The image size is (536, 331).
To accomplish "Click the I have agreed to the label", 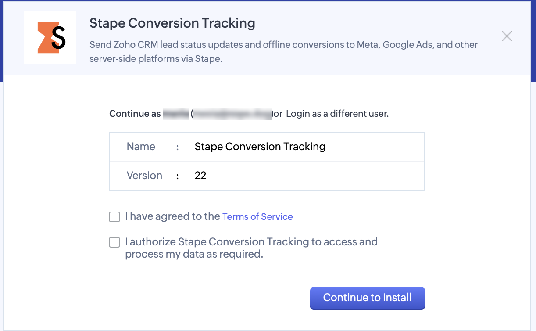I will pyautogui.click(x=172, y=216).
